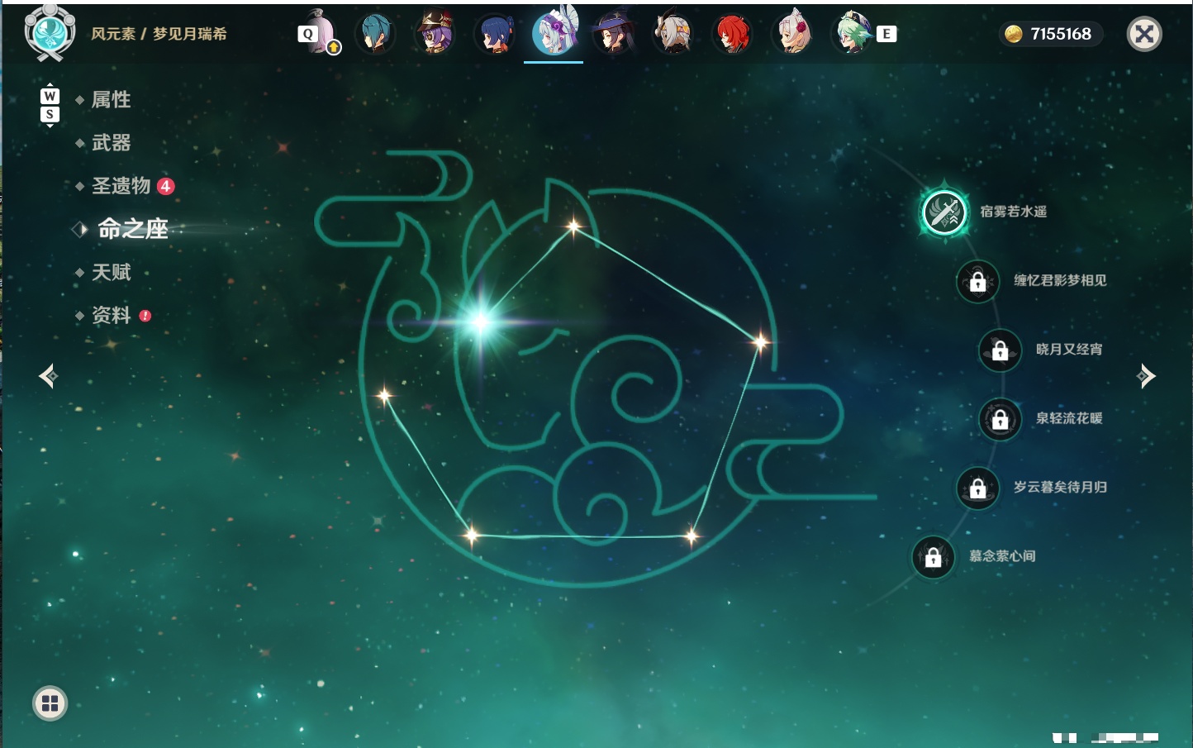Click the brightest activated star in the constellation
The width and height of the screenshot is (1193, 748).
point(482,322)
